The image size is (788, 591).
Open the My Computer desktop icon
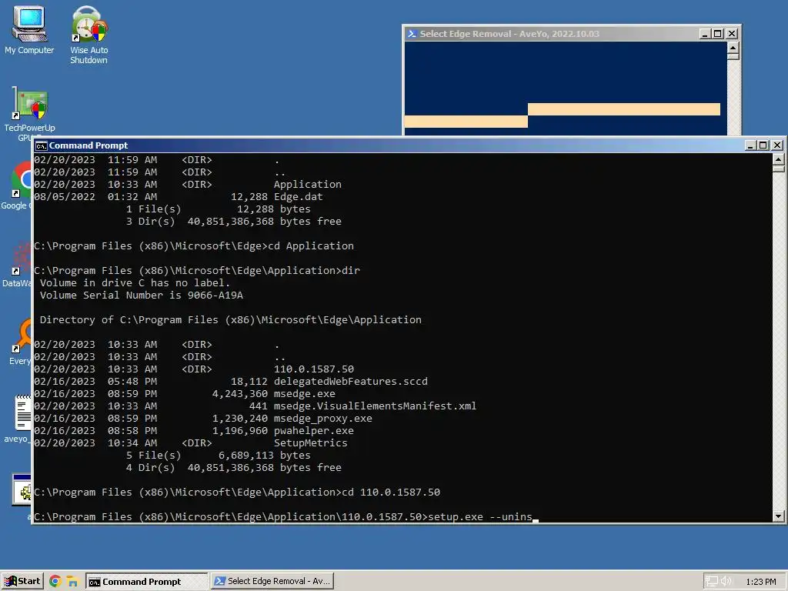[29, 30]
